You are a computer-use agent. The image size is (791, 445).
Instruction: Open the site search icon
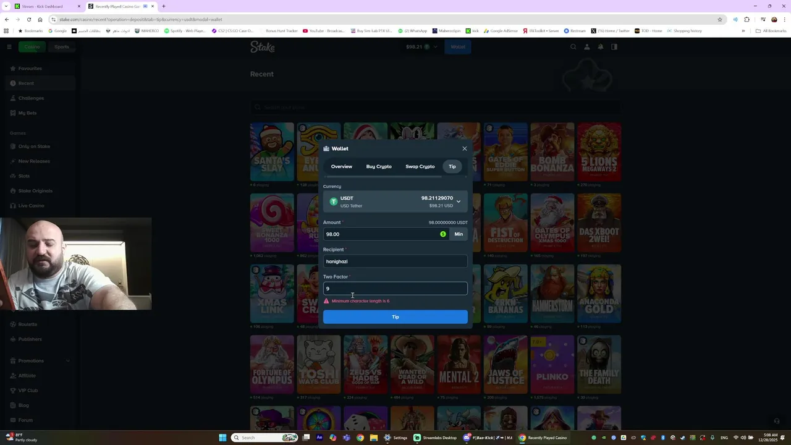click(x=573, y=46)
